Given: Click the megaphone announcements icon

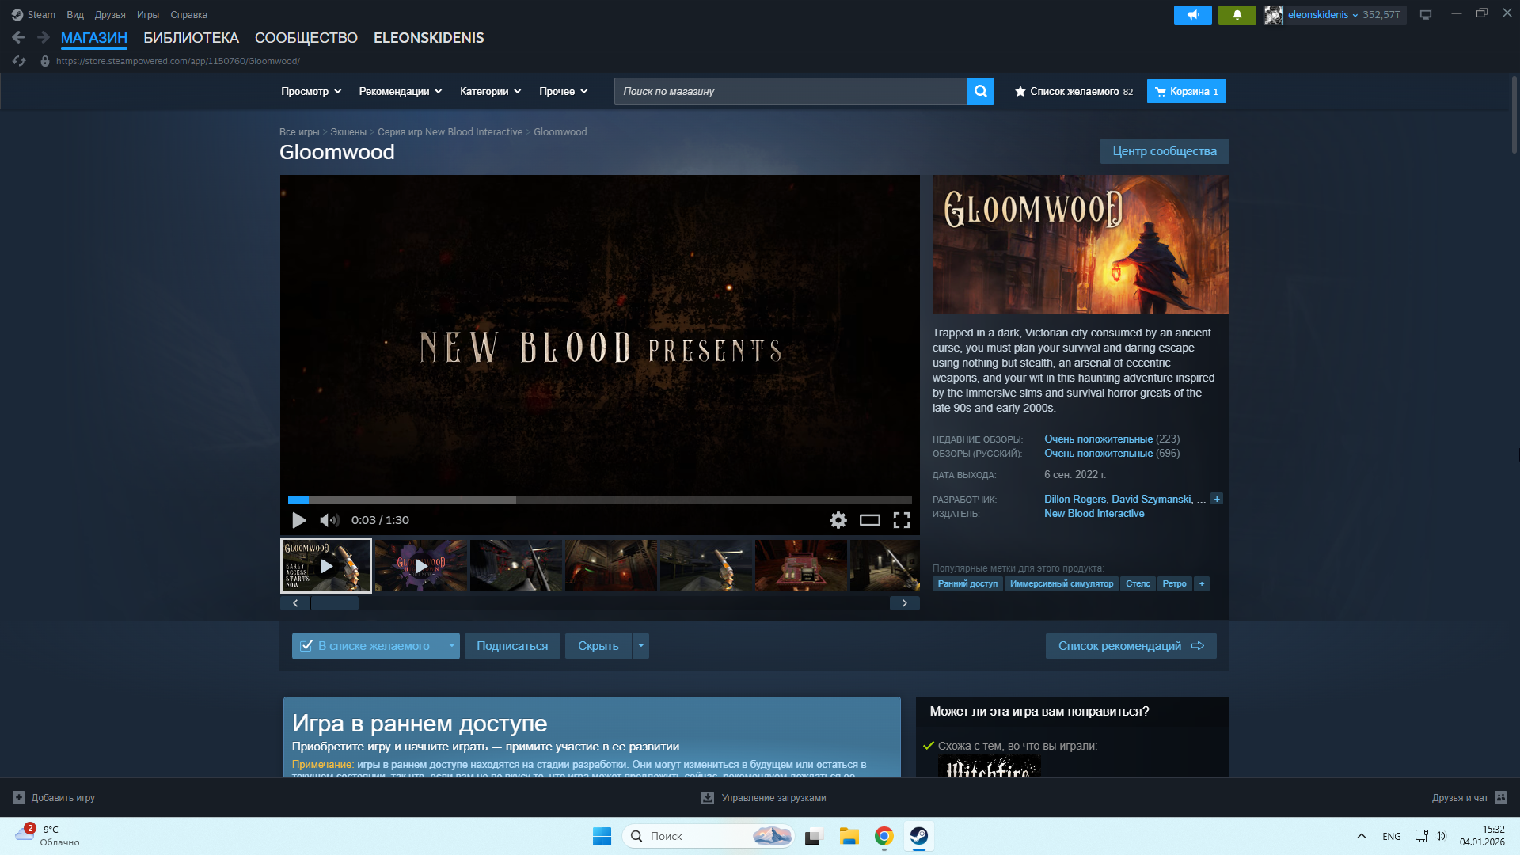Looking at the screenshot, I should (1192, 14).
